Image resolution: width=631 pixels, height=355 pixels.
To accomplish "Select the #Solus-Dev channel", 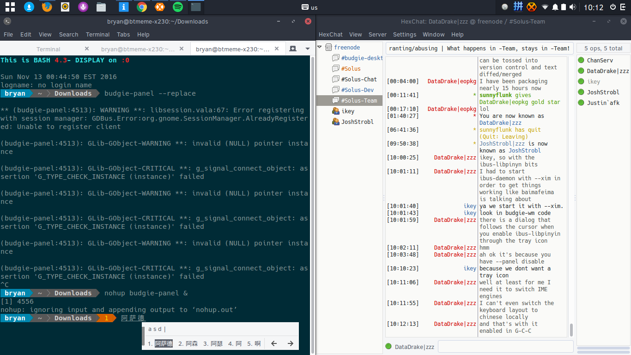I will coord(357,90).
